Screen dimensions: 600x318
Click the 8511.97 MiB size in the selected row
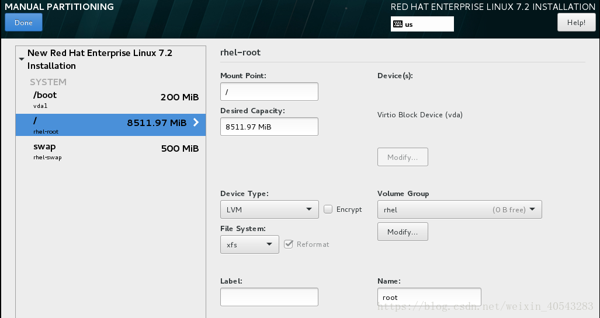tap(157, 123)
